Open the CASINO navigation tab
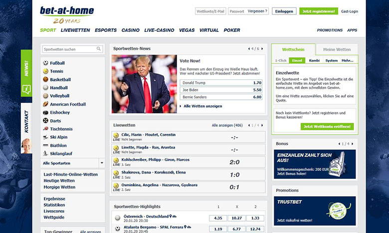This screenshot has width=389, height=233. click(131, 30)
